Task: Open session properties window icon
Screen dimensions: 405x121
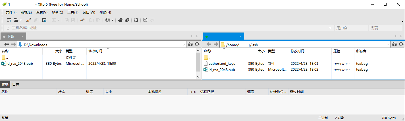Action: click(44, 20)
